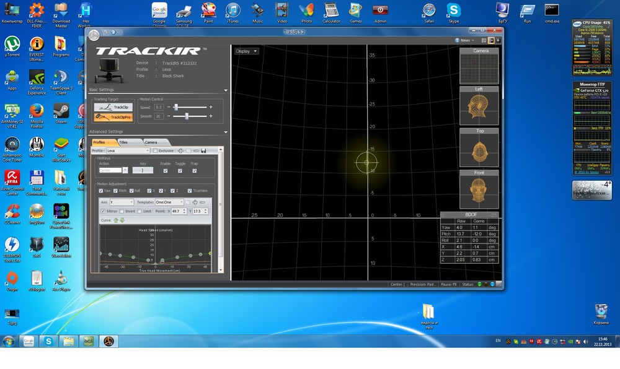Viewport: 620px width, 369px height.
Task: Remove the curve template with the minus icon
Action: [203, 202]
